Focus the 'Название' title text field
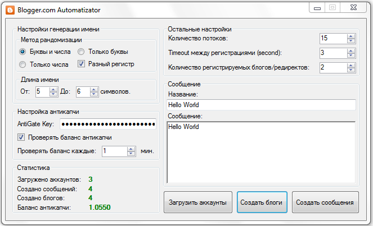Screen dimensions: 373x226 click(x=261, y=105)
